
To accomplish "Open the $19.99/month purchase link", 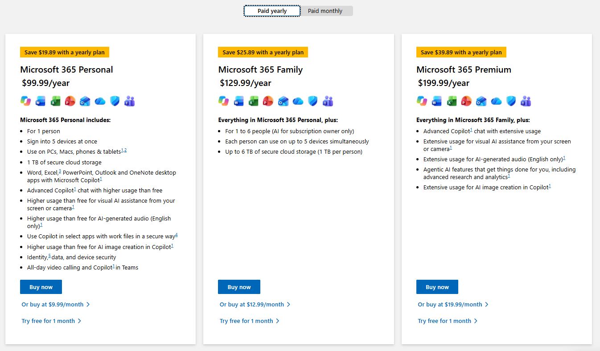I will click(x=453, y=305).
